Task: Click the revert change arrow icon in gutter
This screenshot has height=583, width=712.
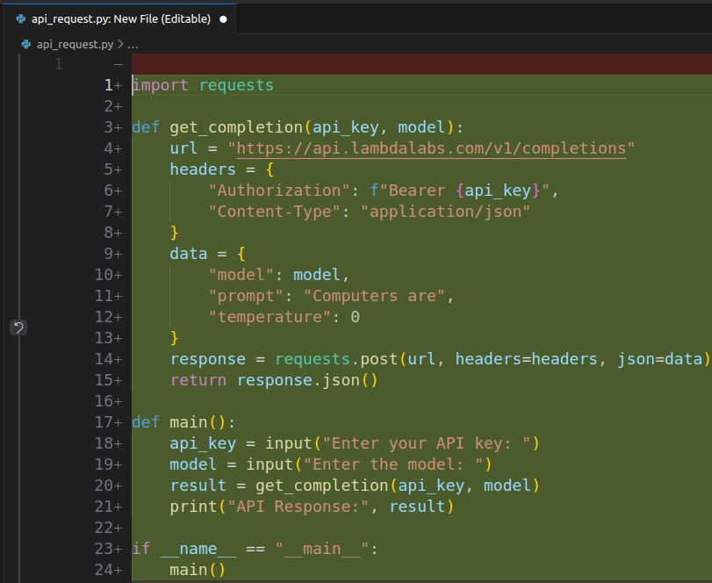Action: click(x=18, y=327)
